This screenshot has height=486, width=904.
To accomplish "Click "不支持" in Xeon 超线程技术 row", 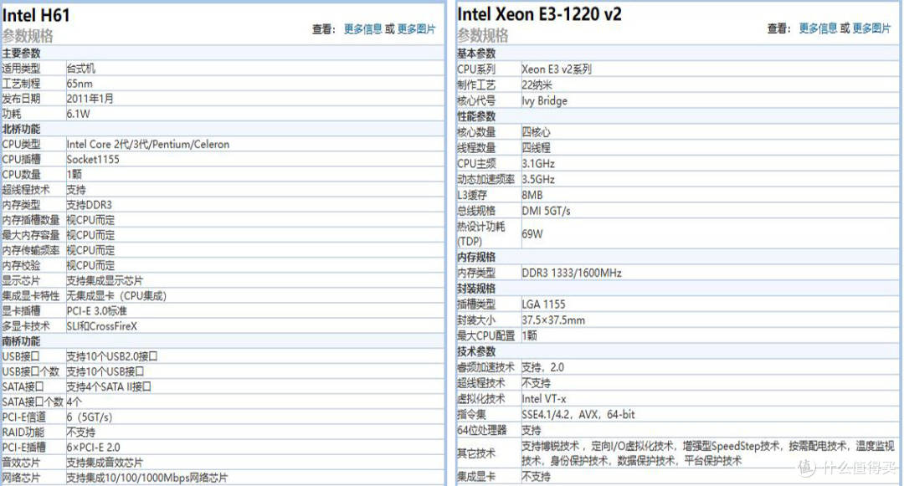I will 537,383.
